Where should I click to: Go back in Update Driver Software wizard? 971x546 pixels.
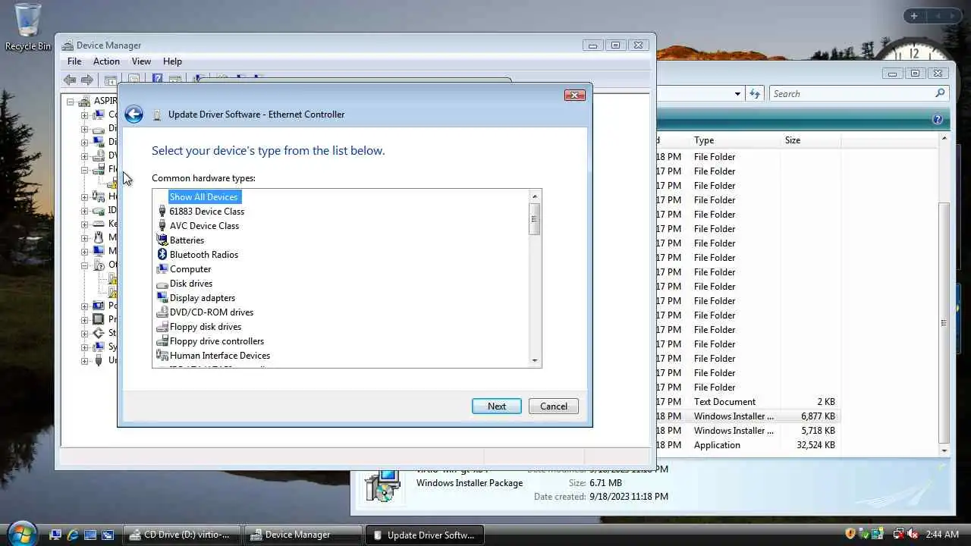coord(134,115)
